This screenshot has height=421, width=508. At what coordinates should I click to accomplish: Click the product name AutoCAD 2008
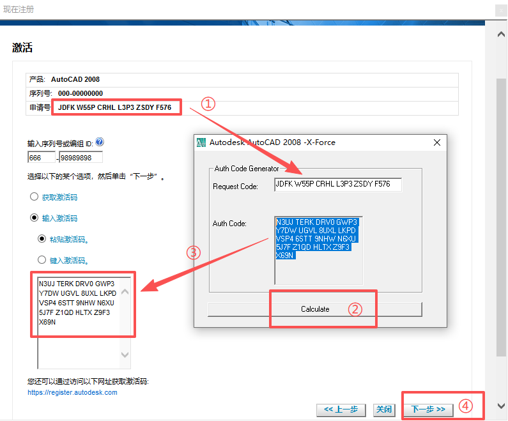75,79
